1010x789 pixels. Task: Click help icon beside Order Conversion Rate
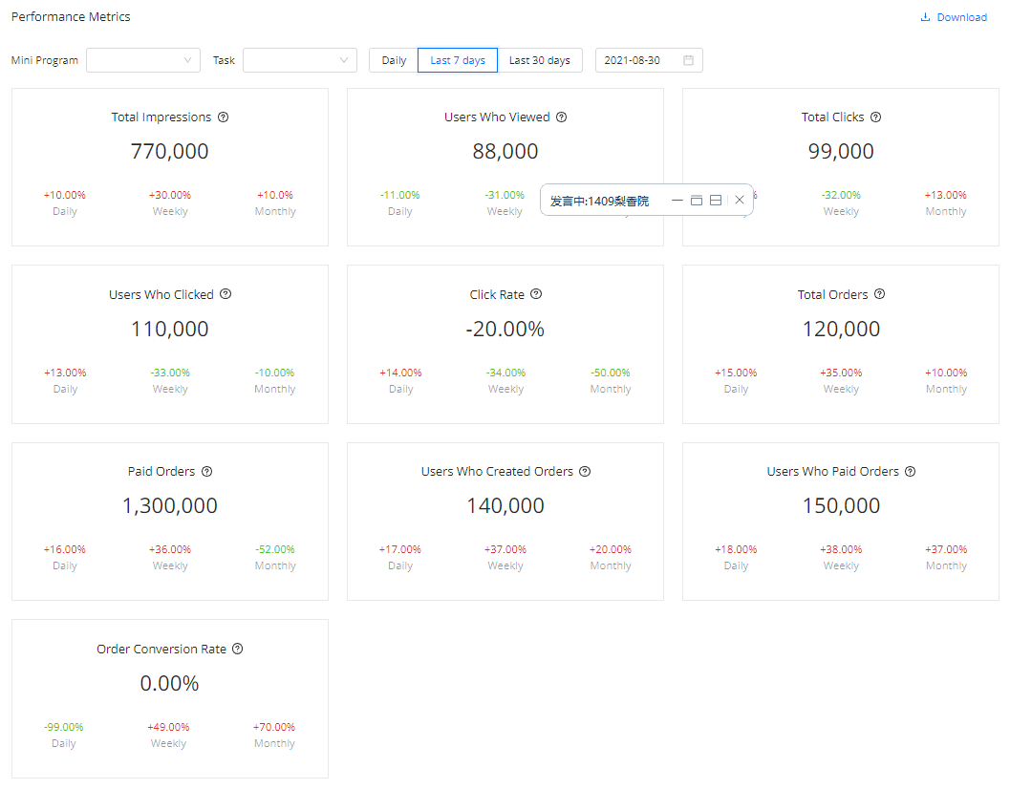tap(238, 649)
